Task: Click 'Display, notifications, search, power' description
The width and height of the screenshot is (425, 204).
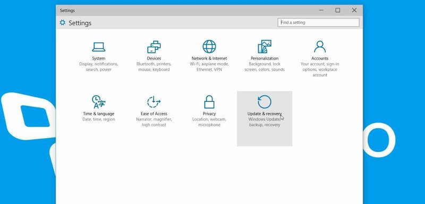Action: [x=99, y=67]
